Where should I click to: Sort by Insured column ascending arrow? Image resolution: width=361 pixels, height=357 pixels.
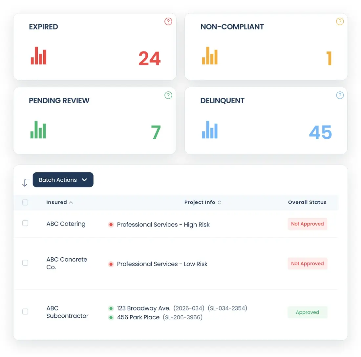tap(71, 202)
